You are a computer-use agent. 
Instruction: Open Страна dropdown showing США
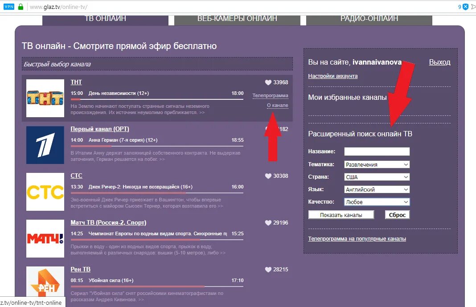coord(377,177)
